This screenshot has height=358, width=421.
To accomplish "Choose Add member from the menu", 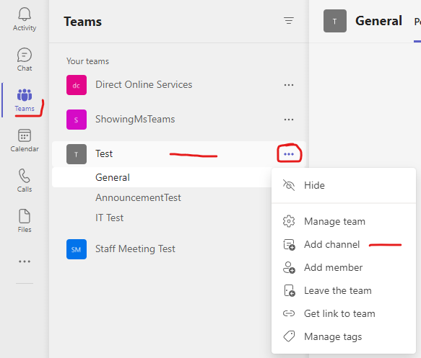I will (344, 267).
